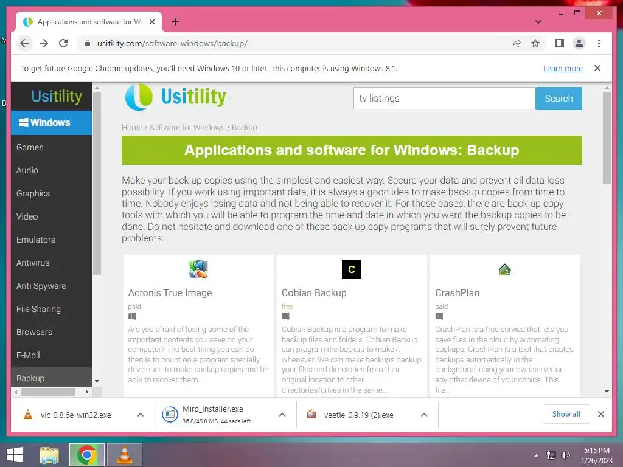Click Windows logo under Cobian free label
The width and height of the screenshot is (623, 467).
pos(285,316)
